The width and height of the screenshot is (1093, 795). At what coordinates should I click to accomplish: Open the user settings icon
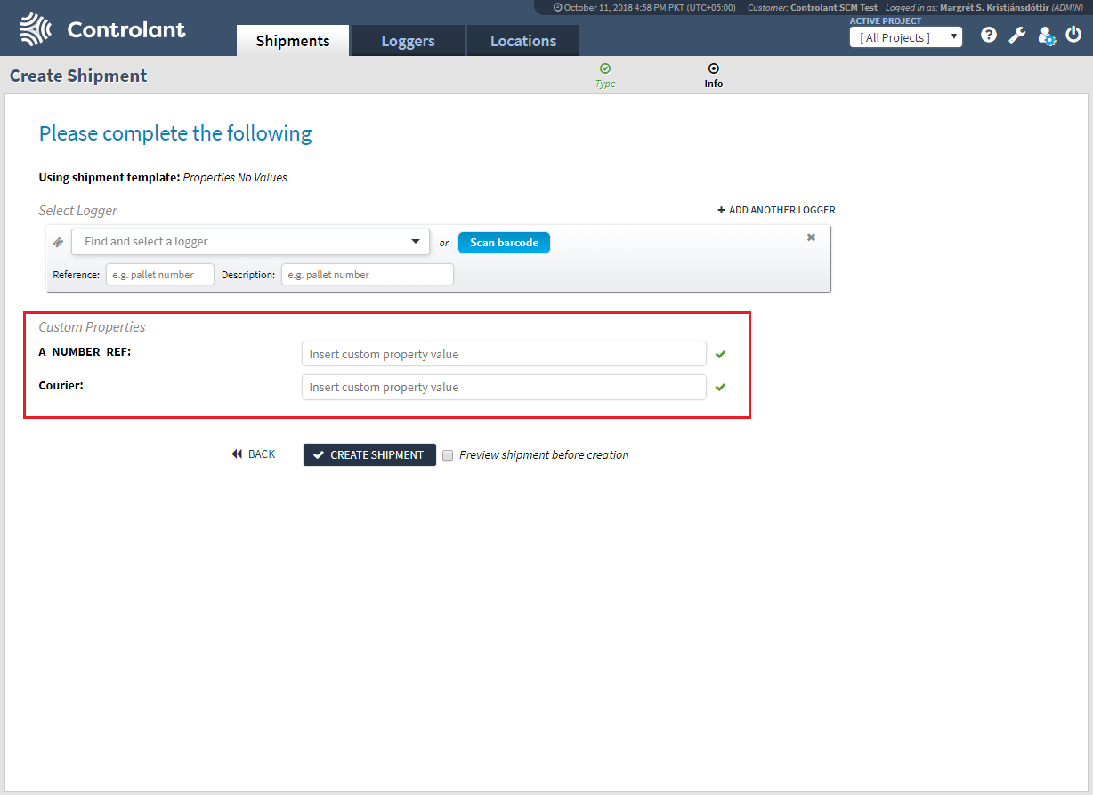point(1047,36)
